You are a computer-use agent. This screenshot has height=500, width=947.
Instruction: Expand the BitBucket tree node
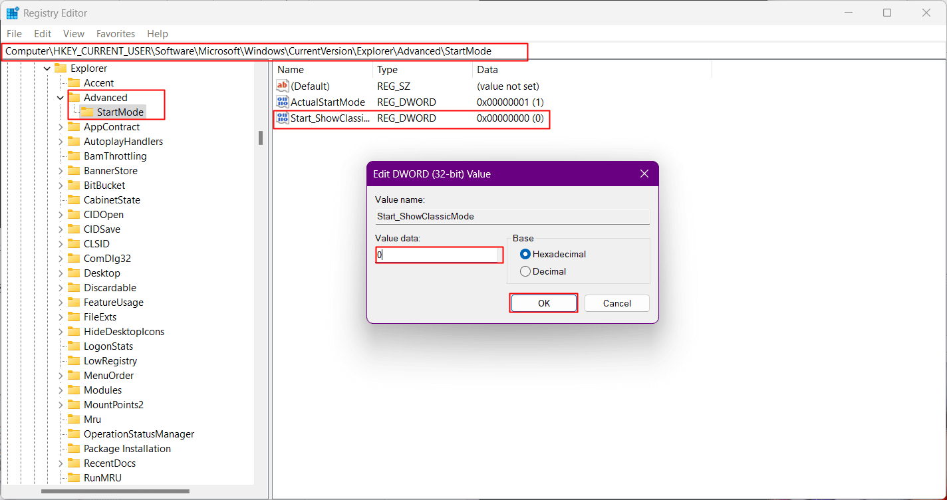(x=61, y=186)
